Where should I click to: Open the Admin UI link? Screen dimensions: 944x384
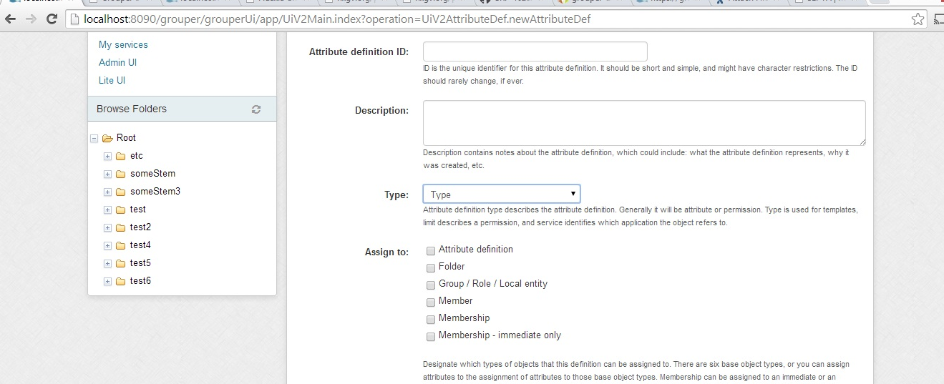(x=117, y=62)
